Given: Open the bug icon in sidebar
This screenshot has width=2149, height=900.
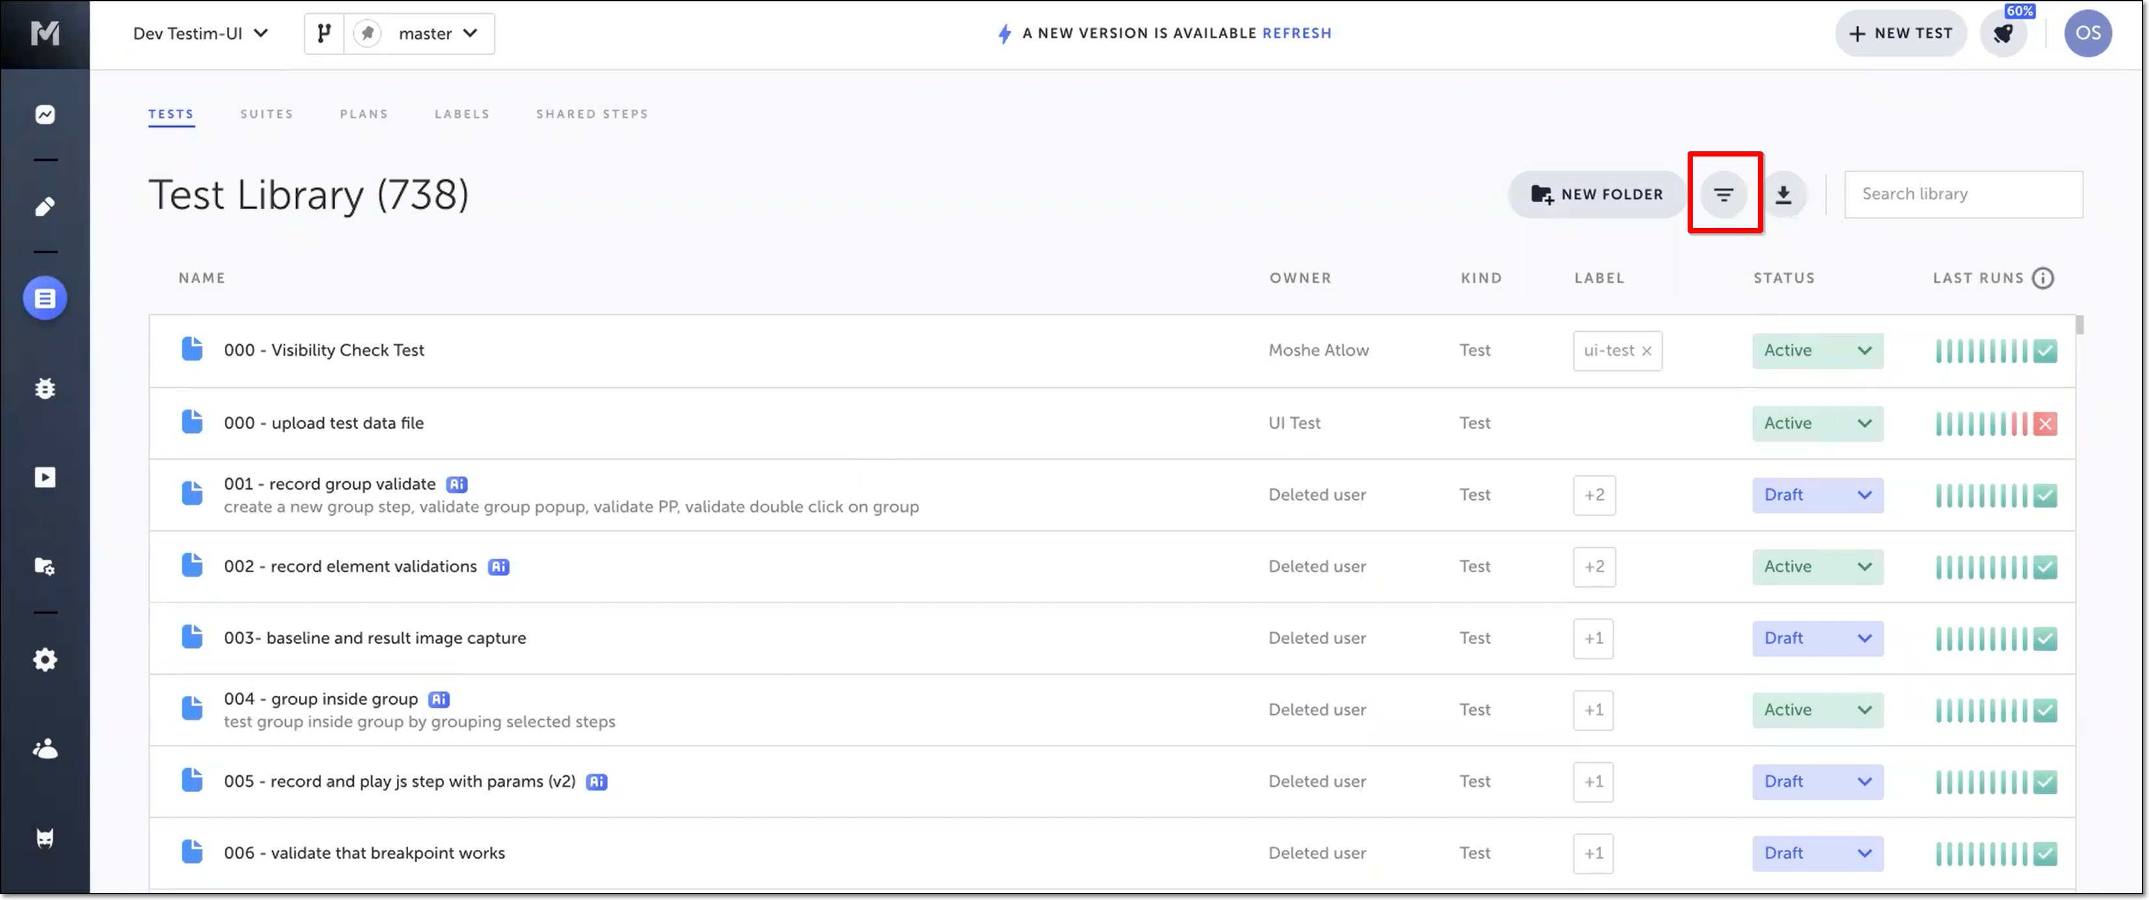Looking at the screenshot, I should pyautogui.click(x=45, y=388).
